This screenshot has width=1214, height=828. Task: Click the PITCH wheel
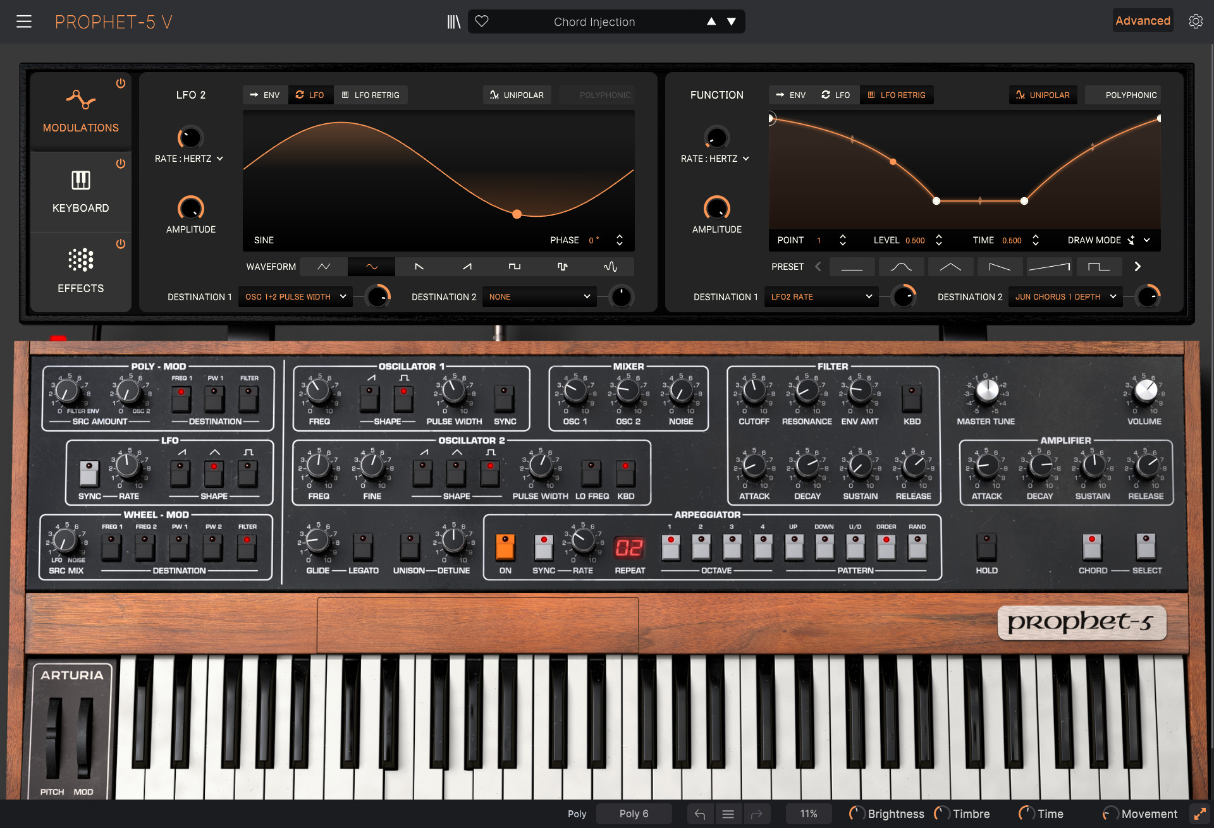click(54, 738)
